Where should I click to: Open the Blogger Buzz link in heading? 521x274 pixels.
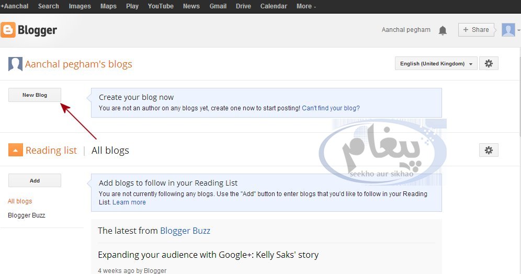pyautogui.click(x=185, y=231)
